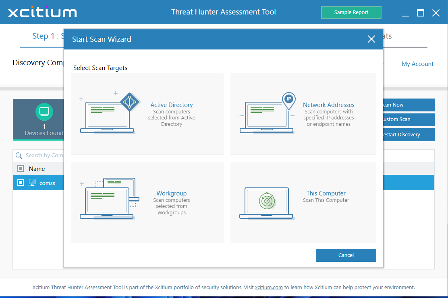
Task: Toggle the comss device checkbox
Action: (21, 183)
